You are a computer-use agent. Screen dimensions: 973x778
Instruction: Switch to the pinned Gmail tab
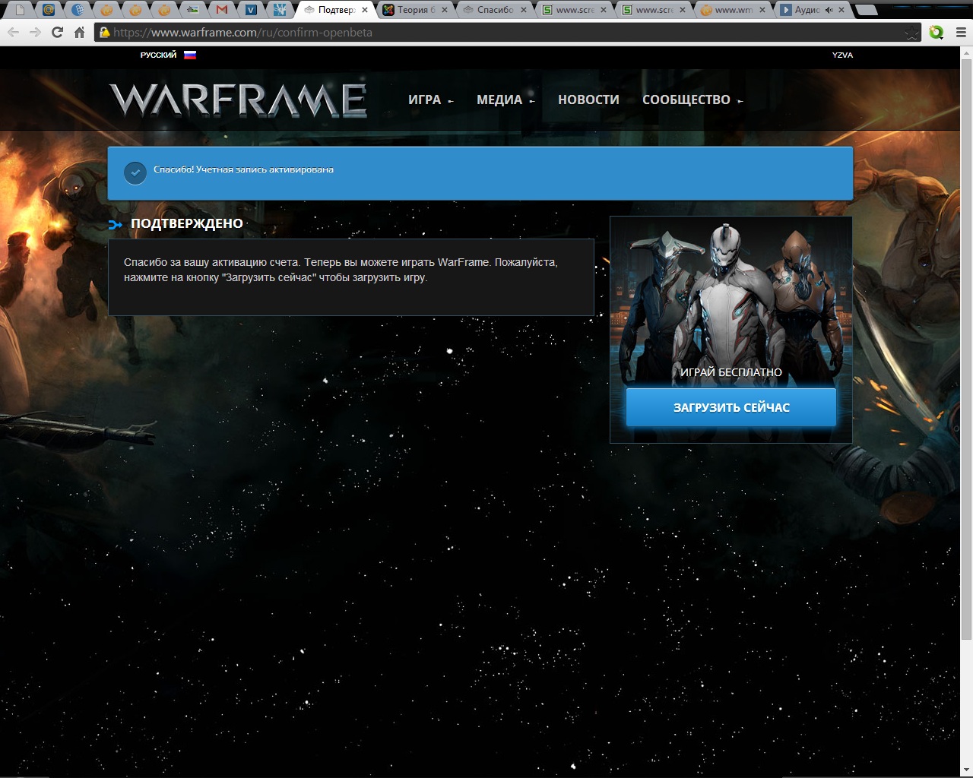222,10
